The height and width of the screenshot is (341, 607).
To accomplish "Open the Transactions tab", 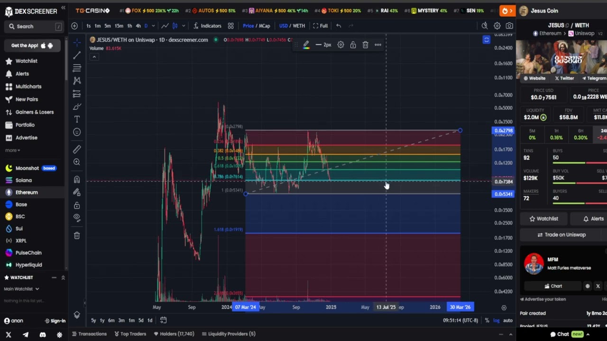I will tap(89, 334).
